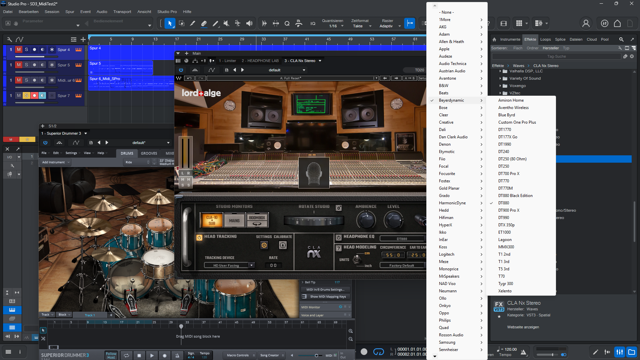640x360 pixels.
Task: Toggle monitor button on Spur 7 track
Action: 42,95
